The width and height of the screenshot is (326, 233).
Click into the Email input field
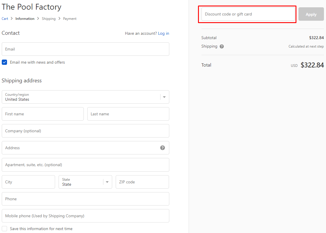85,49
